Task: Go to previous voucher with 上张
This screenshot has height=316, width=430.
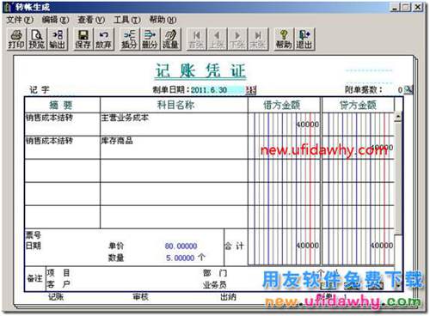Action: click(x=217, y=39)
